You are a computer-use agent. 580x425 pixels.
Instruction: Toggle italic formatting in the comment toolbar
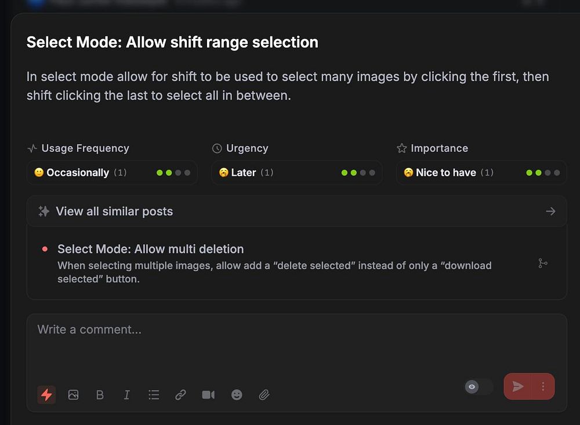pos(126,395)
